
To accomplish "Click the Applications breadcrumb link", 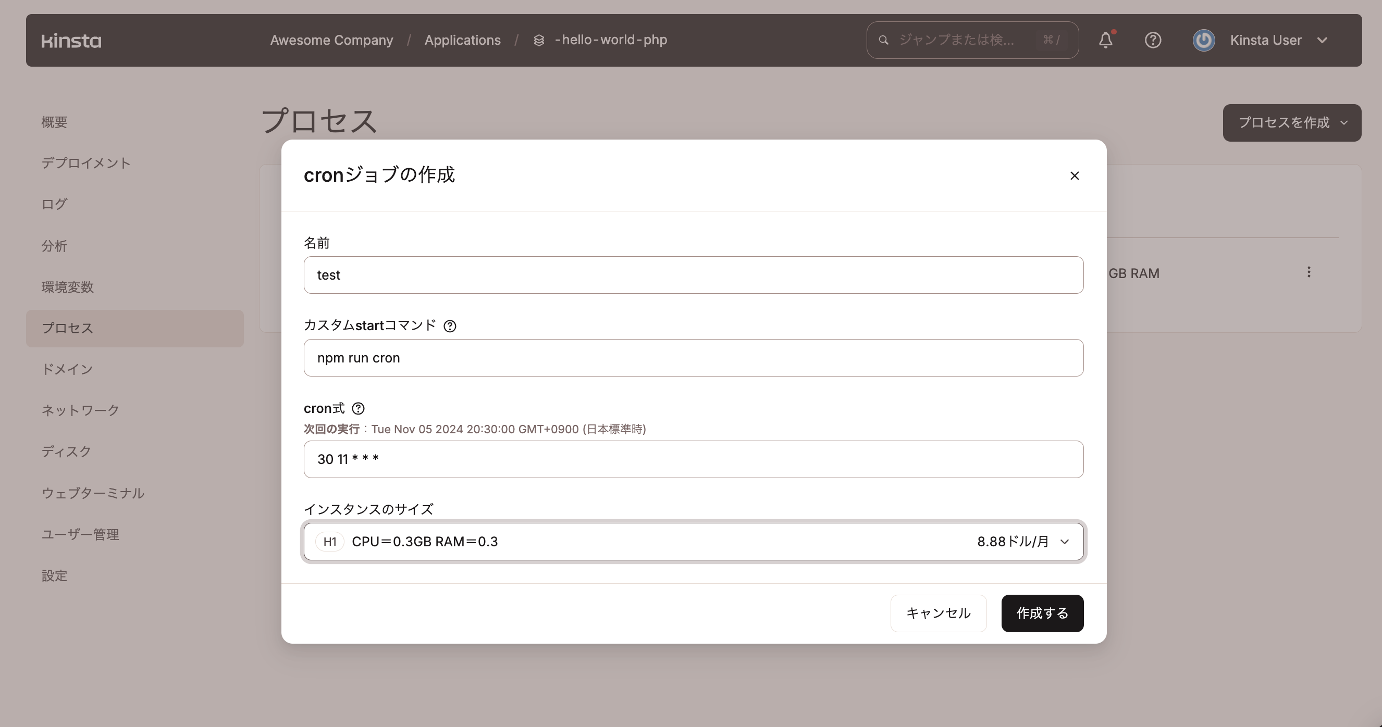I will (462, 40).
